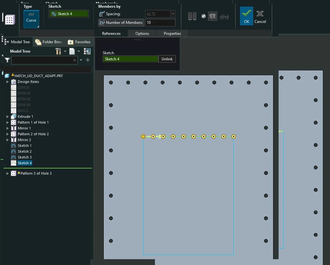Toggle the attached preview icon
Viewport: 330px width, 265px height.
213,16
